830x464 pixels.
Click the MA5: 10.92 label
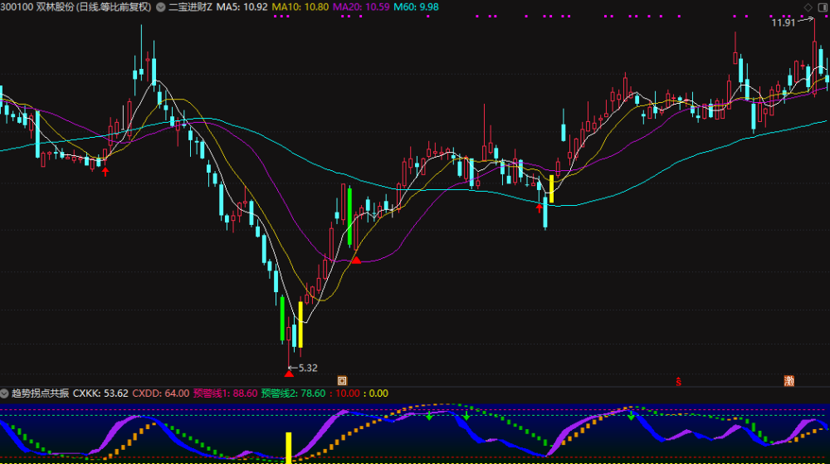tap(242, 7)
